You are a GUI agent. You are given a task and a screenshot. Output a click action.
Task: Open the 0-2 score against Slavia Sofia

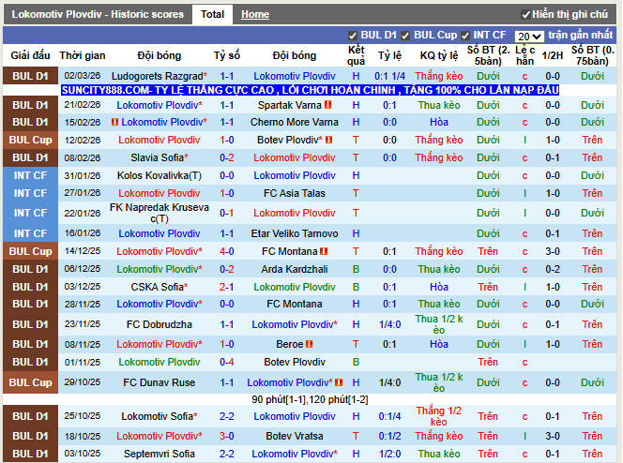[x=227, y=157]
